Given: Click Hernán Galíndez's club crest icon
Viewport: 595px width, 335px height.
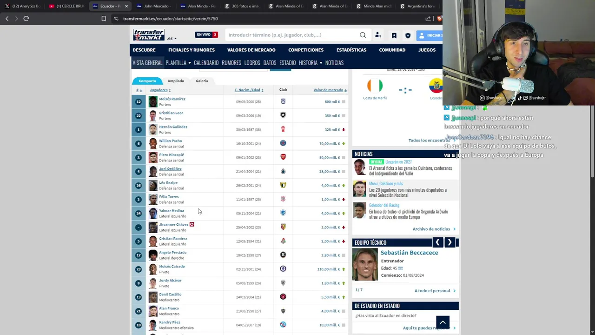Looking at the screenshot, I should tap(283, 129).
